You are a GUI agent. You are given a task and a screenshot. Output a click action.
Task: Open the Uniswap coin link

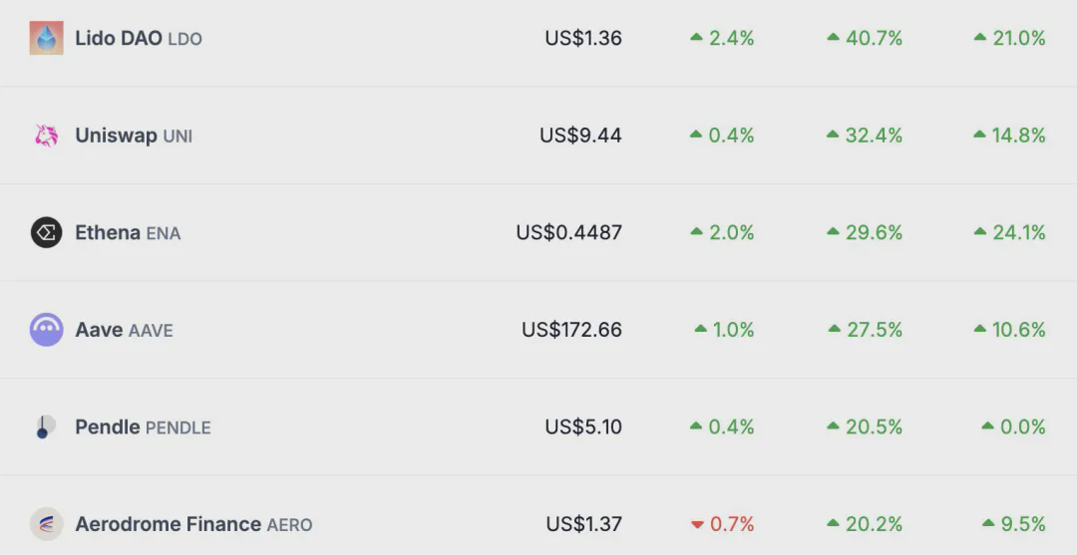[134, 136]
